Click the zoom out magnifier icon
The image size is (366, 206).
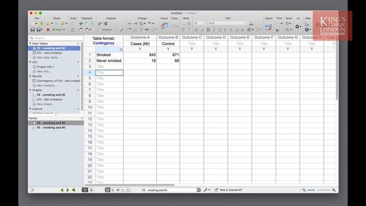pyautogui.click(x=304, y=190)
